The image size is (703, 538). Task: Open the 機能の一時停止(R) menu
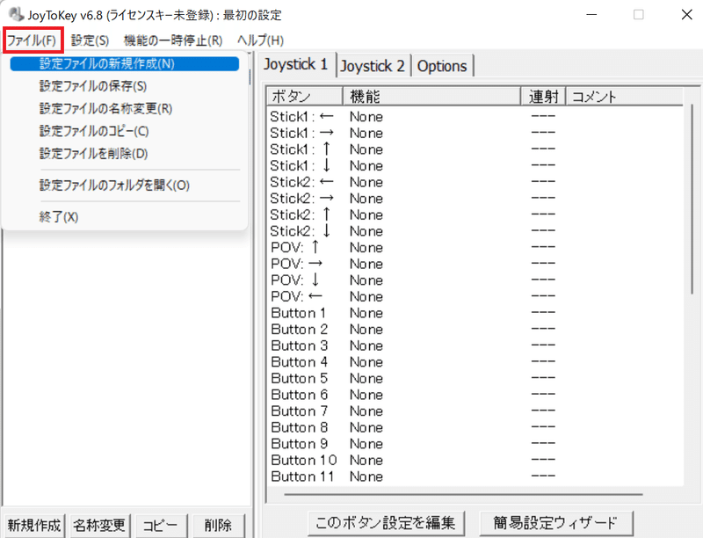[173, 40]
